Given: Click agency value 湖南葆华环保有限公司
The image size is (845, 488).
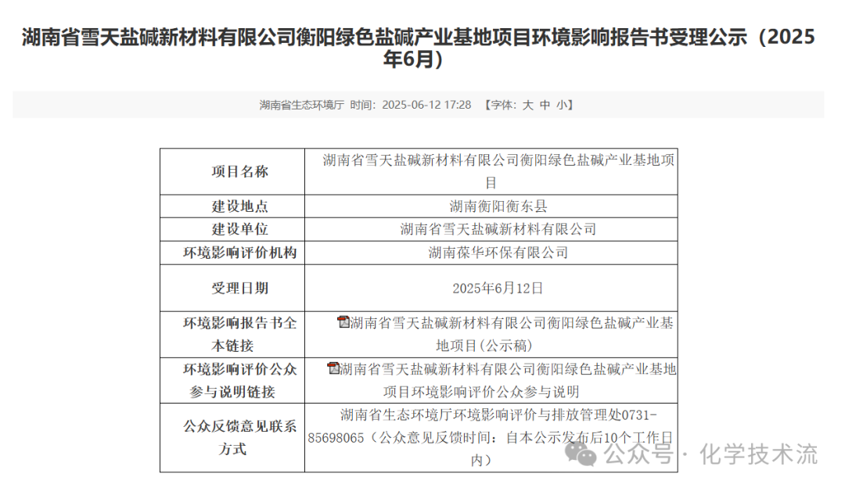Looking at the screenshot, I should tap(498, 253).
